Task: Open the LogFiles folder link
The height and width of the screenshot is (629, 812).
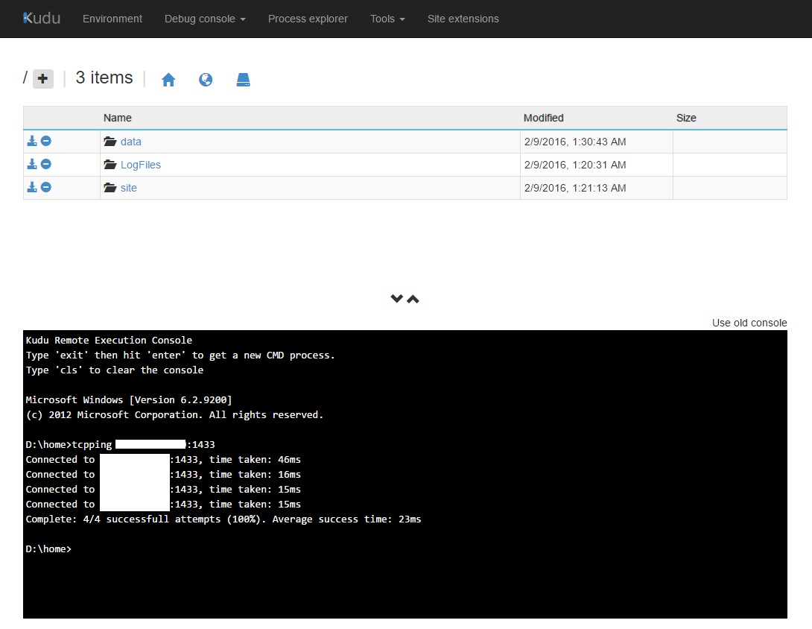Action: point(141,165)
